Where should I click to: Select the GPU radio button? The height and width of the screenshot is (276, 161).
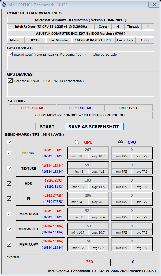pos(77,142)
